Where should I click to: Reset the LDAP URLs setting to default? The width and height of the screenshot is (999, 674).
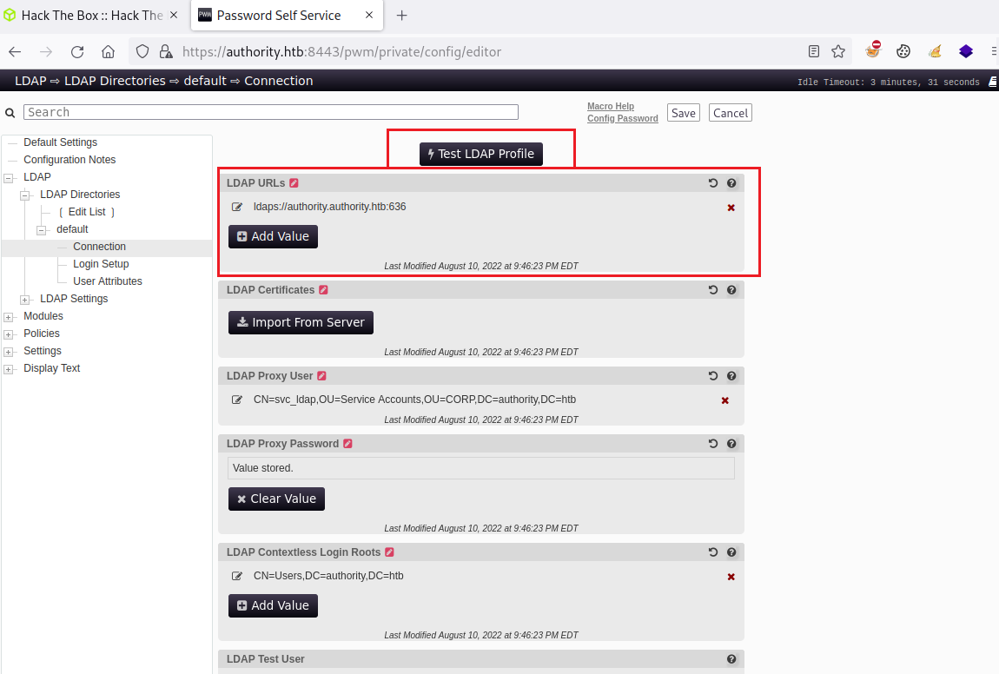point(713,183)
